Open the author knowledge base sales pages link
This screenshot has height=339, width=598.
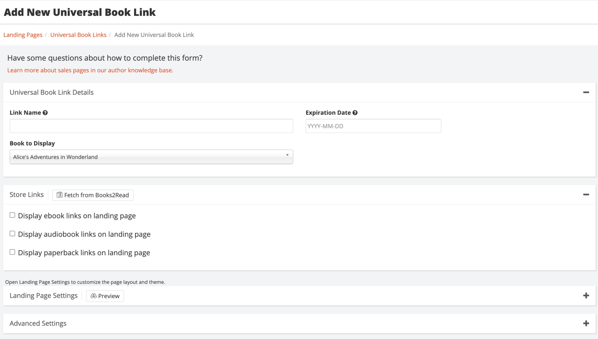(90, 70)
